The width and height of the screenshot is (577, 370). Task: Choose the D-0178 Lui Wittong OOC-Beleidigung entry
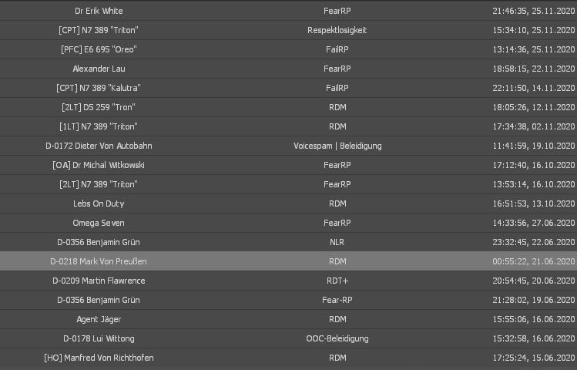tap(288, 338)
